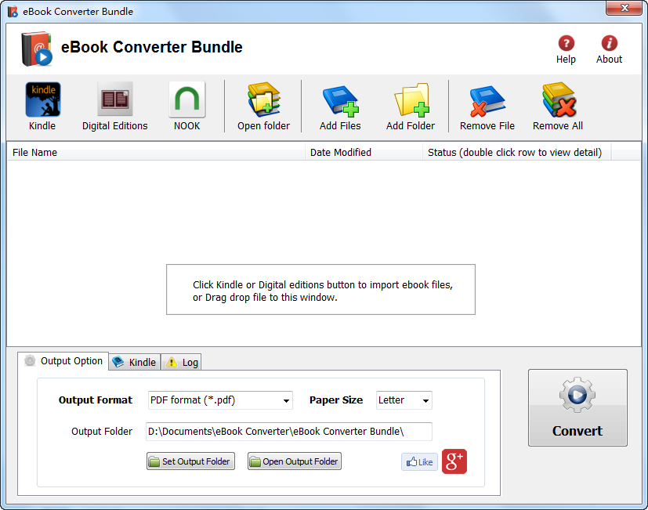This screenshot has width=648, height=510.
Task: Click the Output Folder path field
Action: (x=289, y=431)
